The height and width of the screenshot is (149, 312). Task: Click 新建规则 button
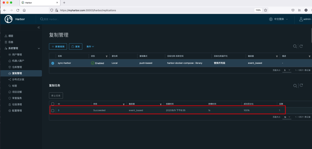pos(58,46)
